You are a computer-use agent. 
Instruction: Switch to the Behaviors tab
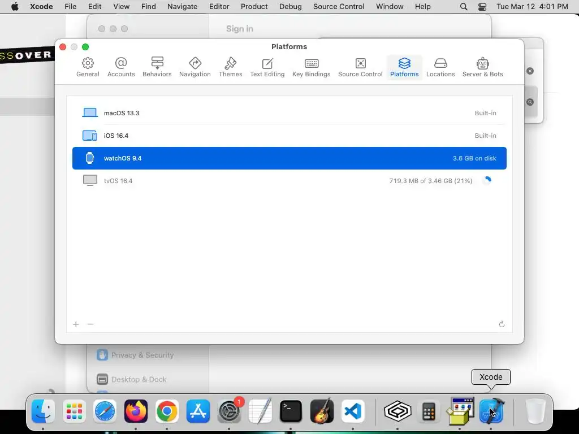(x=157, y=67)
